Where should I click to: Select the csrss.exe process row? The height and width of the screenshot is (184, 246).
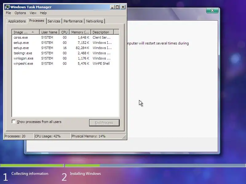pyautogui.click(x=65, y=37)
